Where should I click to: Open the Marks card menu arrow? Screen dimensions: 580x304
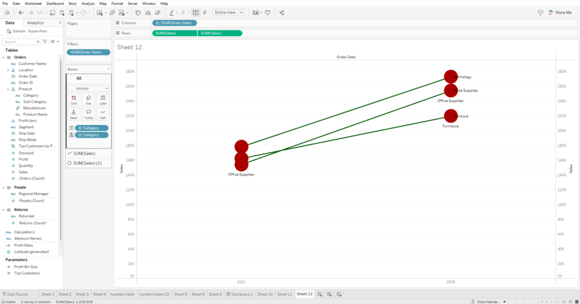108,69
